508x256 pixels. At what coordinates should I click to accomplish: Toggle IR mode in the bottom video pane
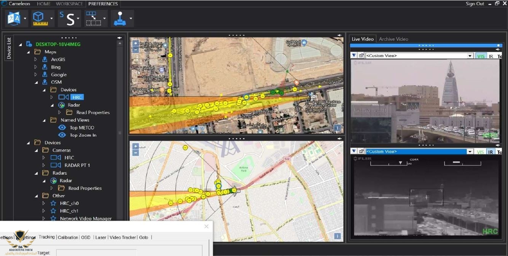click(491, 152)
